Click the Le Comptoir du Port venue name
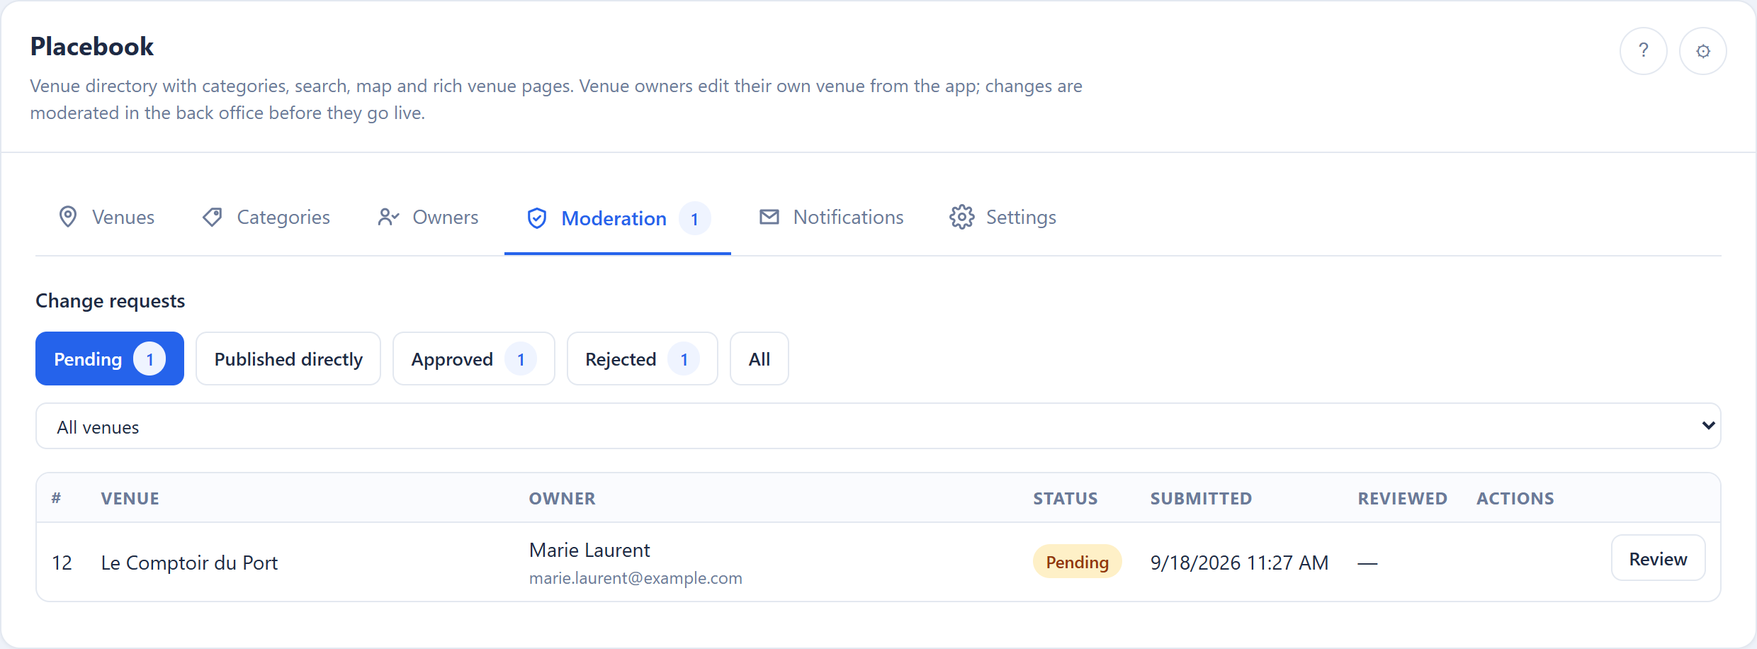The height and width of the screenshot is (649, 1757). coord(189,563)
